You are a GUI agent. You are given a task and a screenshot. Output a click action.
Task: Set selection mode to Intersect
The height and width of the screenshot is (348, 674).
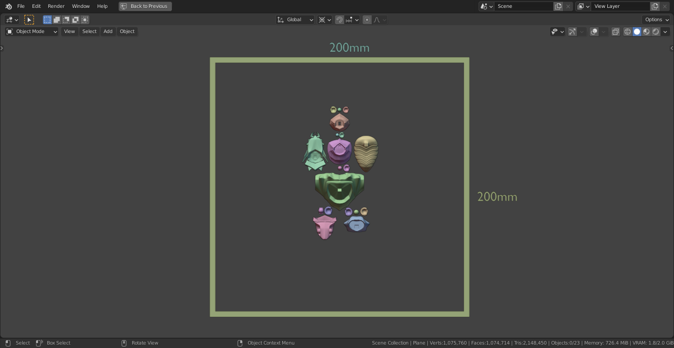click(x=85, y=20)
